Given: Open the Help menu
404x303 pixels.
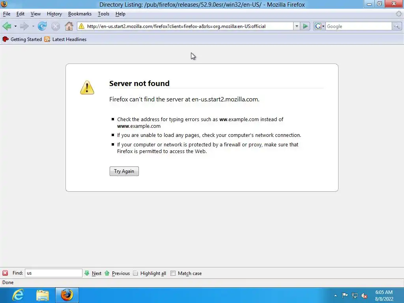Looking at the screenshot, I should 120,14.
